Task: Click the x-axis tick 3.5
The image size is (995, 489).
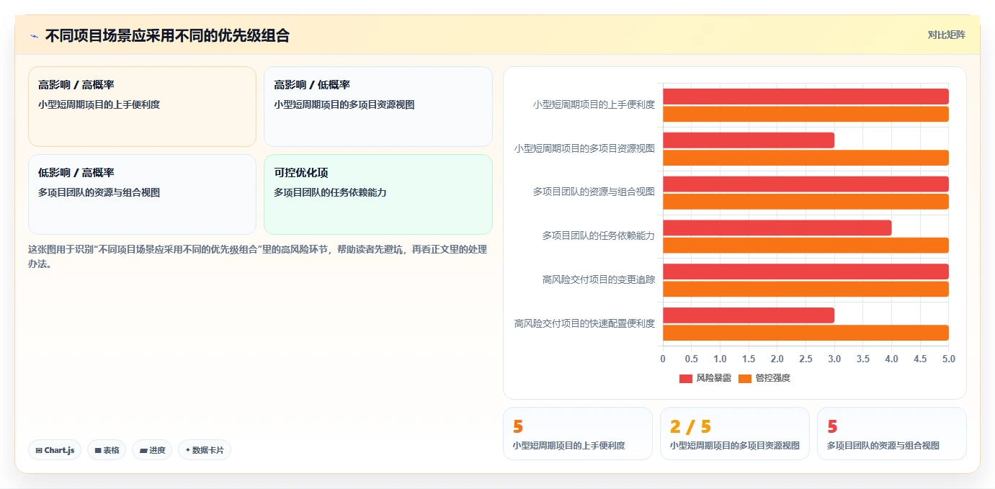Action: click(x=863, y=359)
